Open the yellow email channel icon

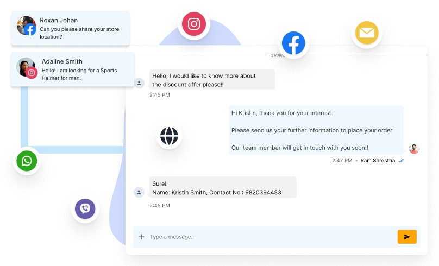(x=367, y=33)
